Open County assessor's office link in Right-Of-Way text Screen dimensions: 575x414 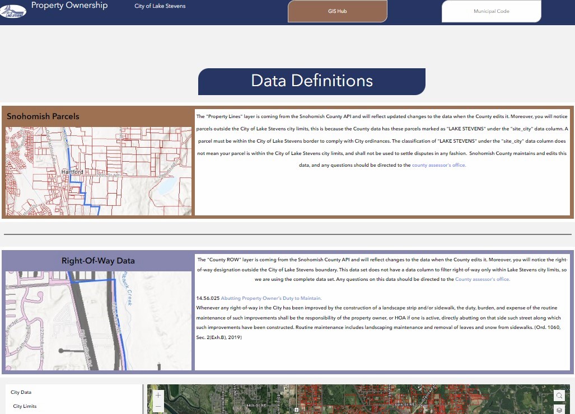point(483,279)
